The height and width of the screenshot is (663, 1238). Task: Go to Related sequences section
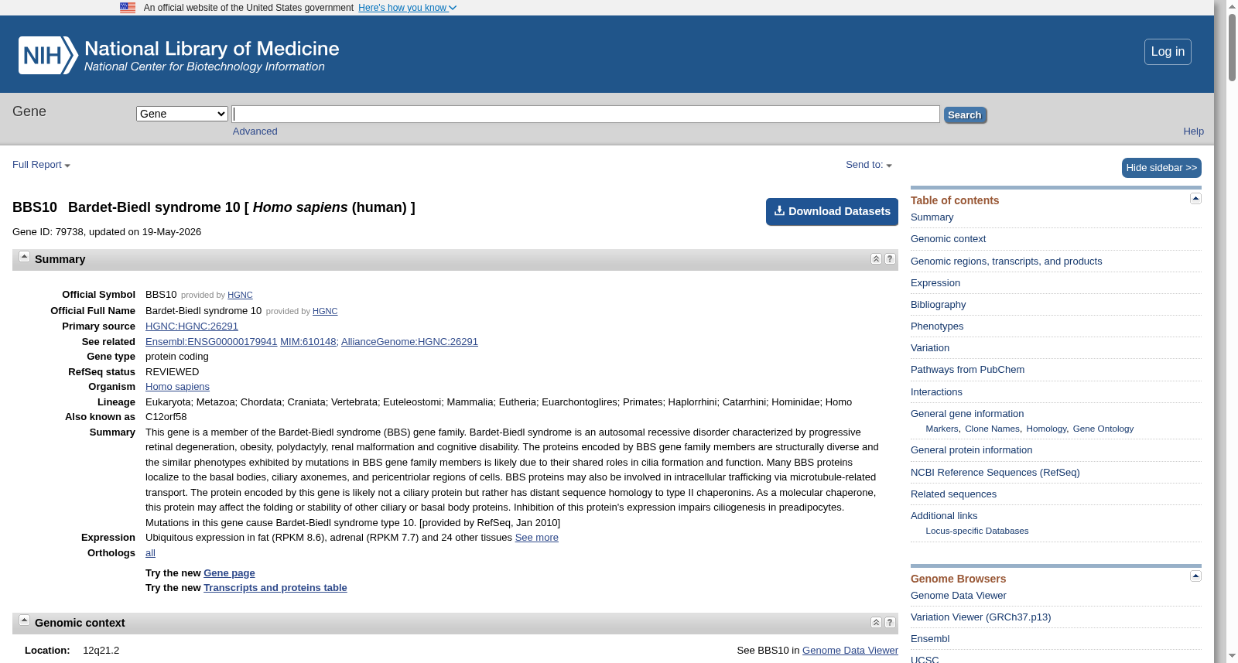953,494
